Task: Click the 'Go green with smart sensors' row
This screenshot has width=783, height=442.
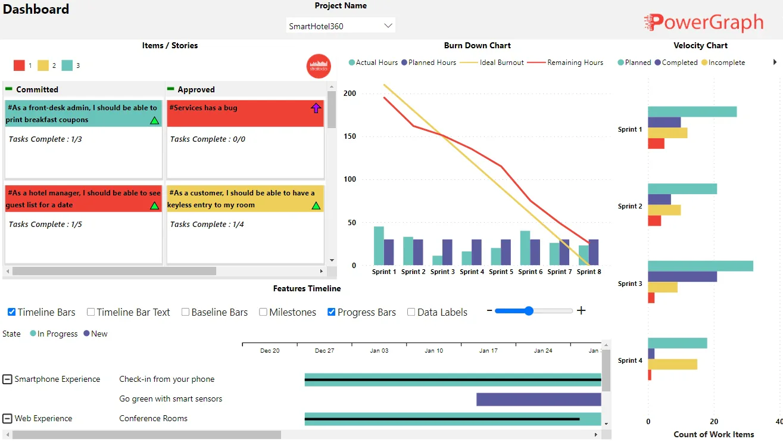Action: click(171, 399)
